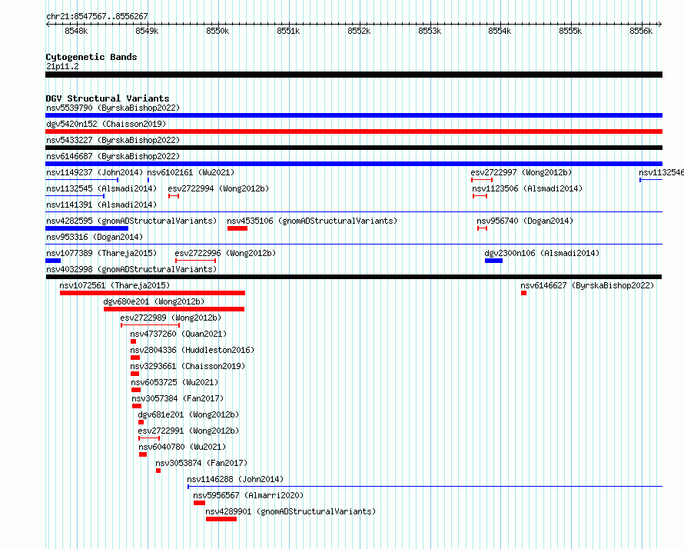Select nsv6053725 (Wu2021) label
684x549 pixels.
[174, 382]
